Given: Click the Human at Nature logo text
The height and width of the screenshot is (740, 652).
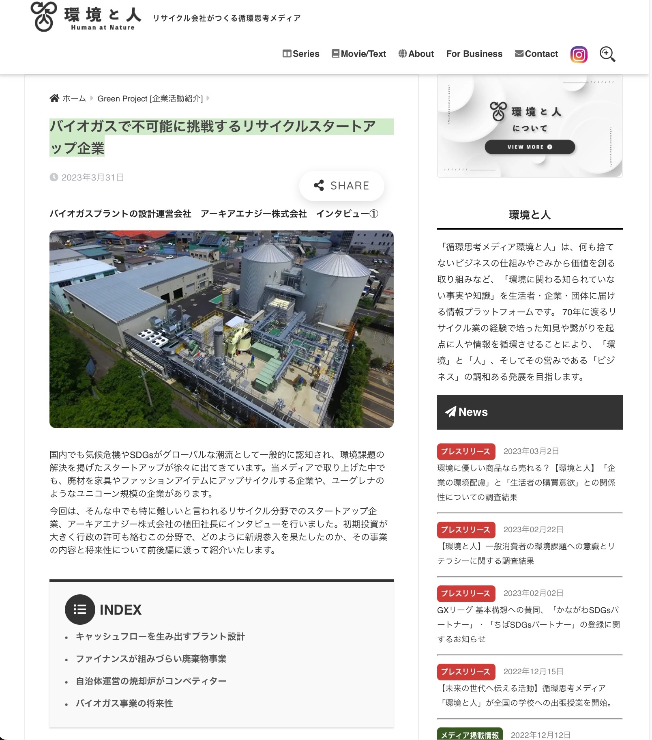Looking at the screenshot, I should point(103,28).
